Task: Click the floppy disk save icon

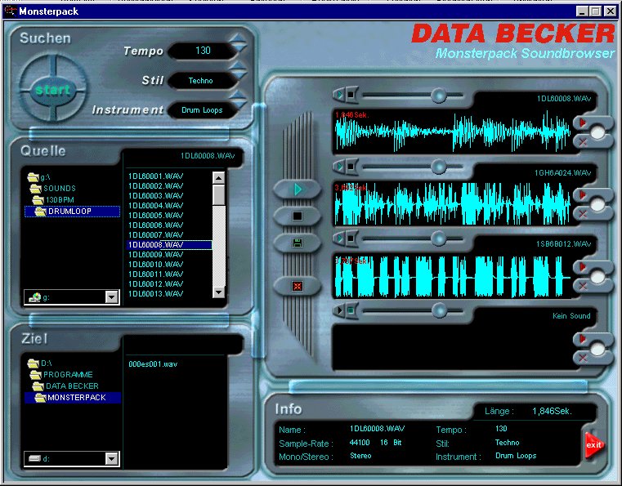Action: [298, 243]
